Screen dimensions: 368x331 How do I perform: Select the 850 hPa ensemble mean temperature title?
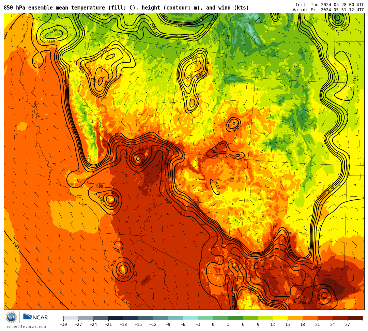126,8
